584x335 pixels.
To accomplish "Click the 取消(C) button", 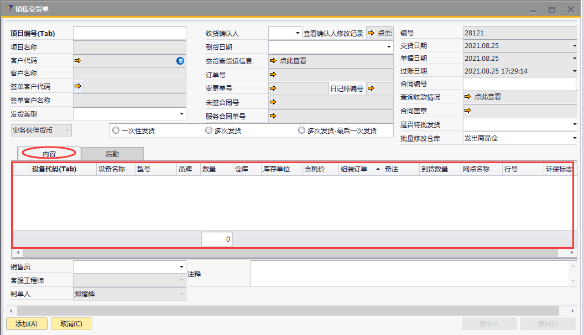I will (x=71, y=324).
